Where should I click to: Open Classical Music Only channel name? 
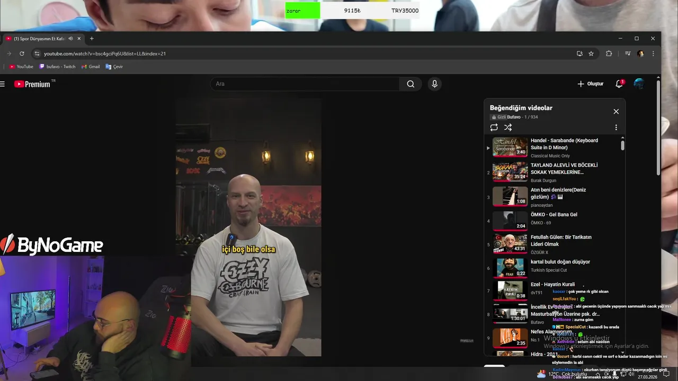tap(550, 156)
